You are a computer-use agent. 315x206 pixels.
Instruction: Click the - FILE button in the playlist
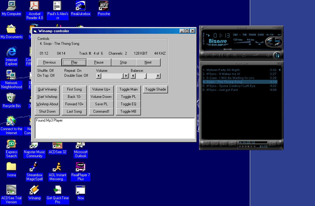216,144
